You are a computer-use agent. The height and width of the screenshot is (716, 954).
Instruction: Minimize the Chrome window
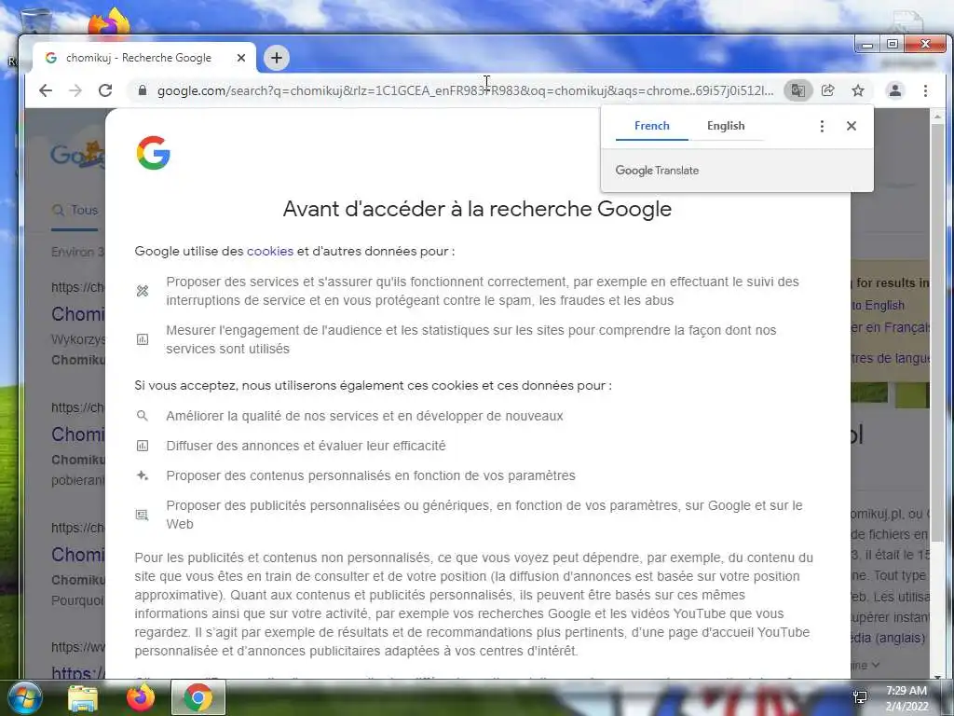867,45
